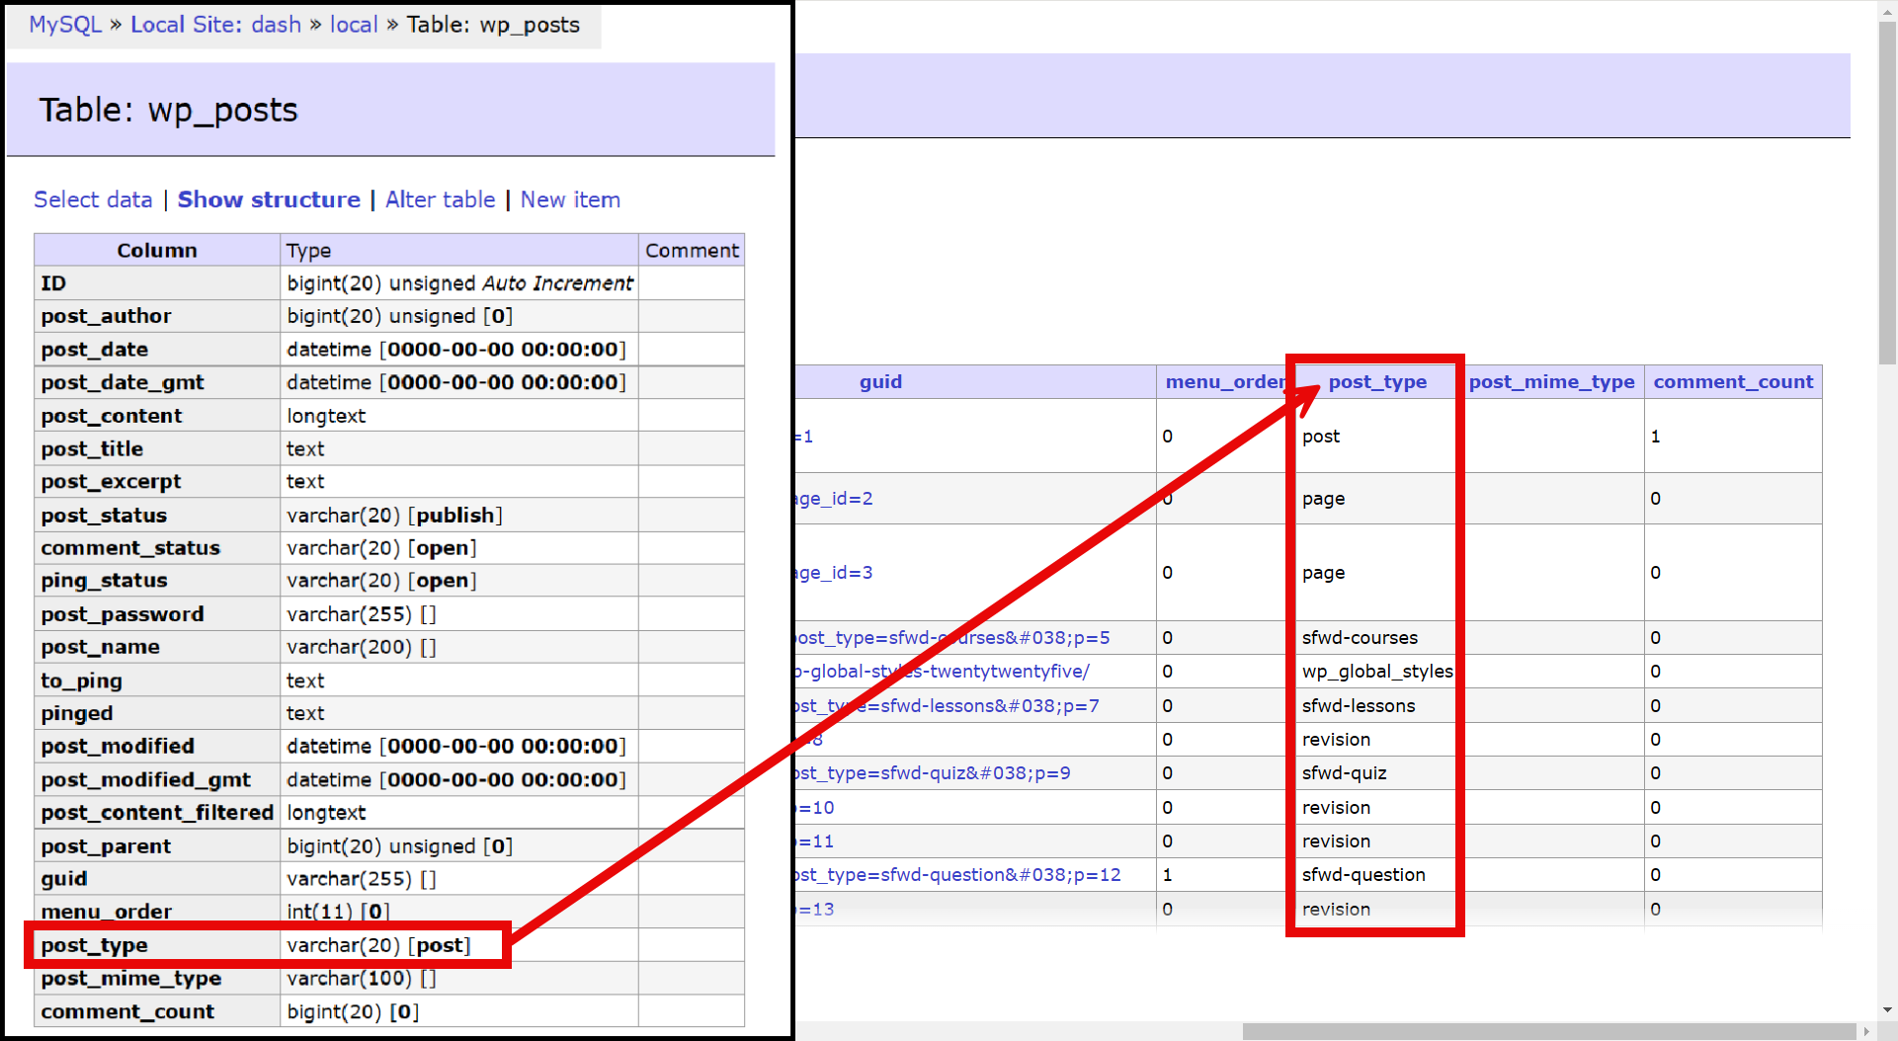Click the horizontal scrollbar right arrow
The image size is (1898, 1041).
[1866, 1031]
